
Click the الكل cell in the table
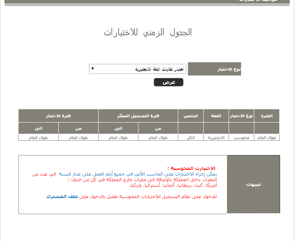(x=190, y=138)
